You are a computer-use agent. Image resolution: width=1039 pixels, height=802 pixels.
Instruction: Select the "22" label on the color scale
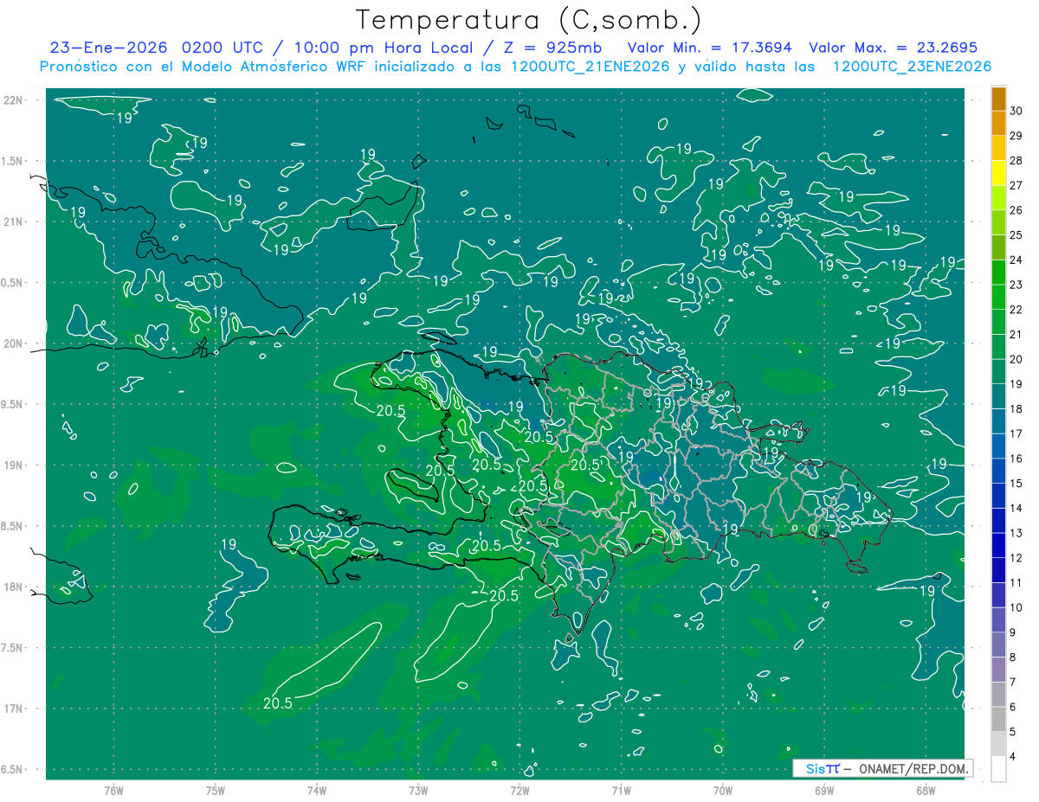click(x=1016, y=310)
